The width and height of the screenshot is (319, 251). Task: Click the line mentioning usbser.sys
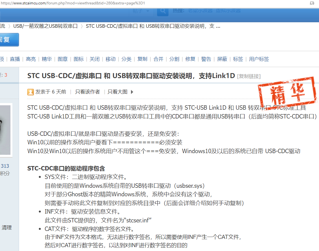(125, 186)
